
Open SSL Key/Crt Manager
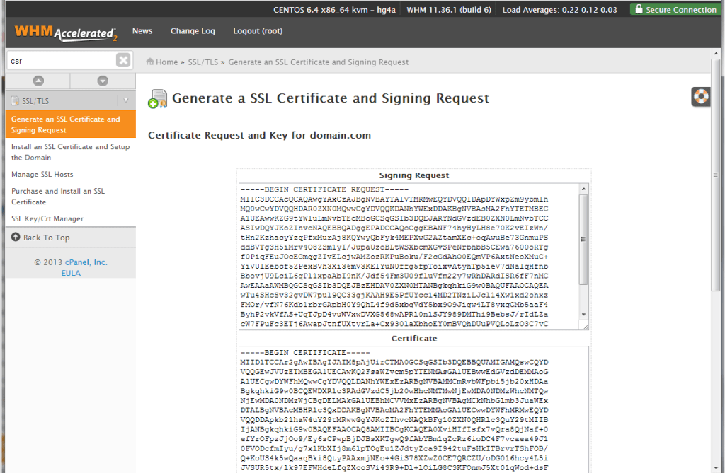47,218
